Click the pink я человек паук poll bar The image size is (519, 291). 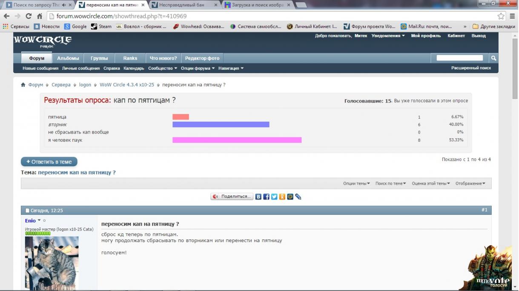(237, 140)
